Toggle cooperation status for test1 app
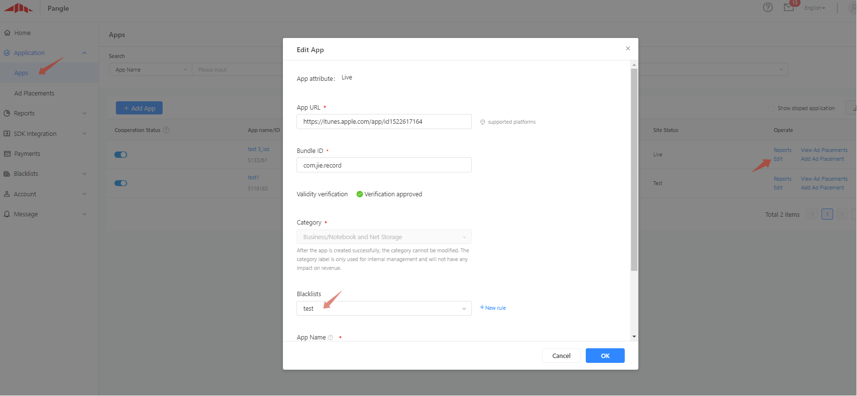 point(120,183)
